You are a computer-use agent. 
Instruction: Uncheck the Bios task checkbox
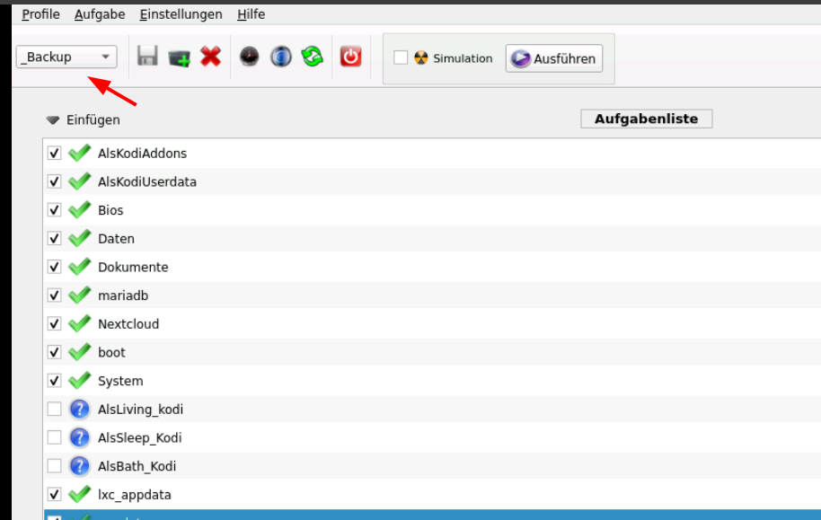(x=55, y=210)
